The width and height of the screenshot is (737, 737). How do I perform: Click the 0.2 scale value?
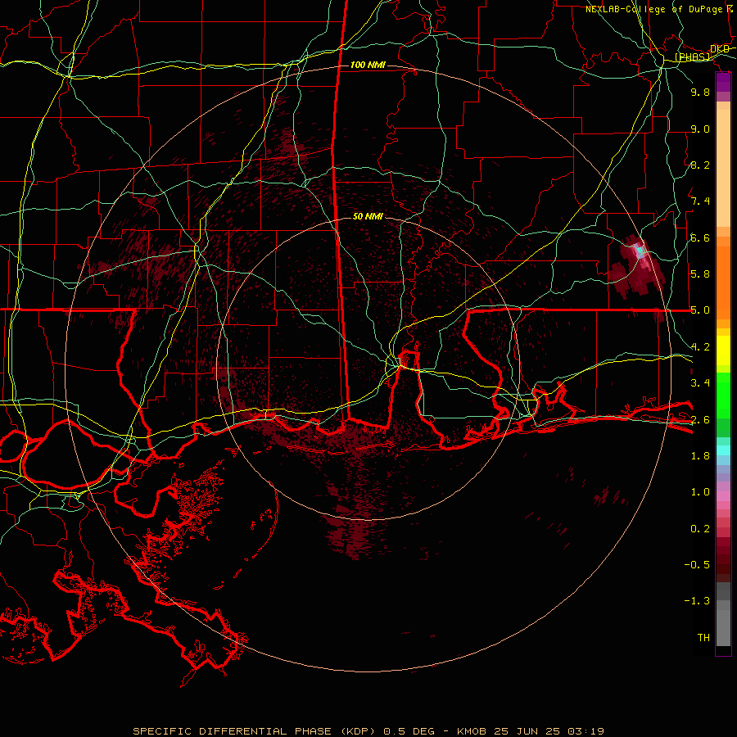pyautogui.click(x=700, y=529)
